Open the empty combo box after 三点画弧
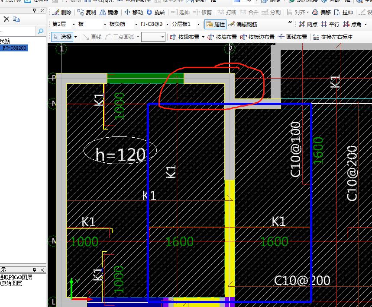Image resolution: width=372 pixels, height=307 pixels. click(153, 37)
